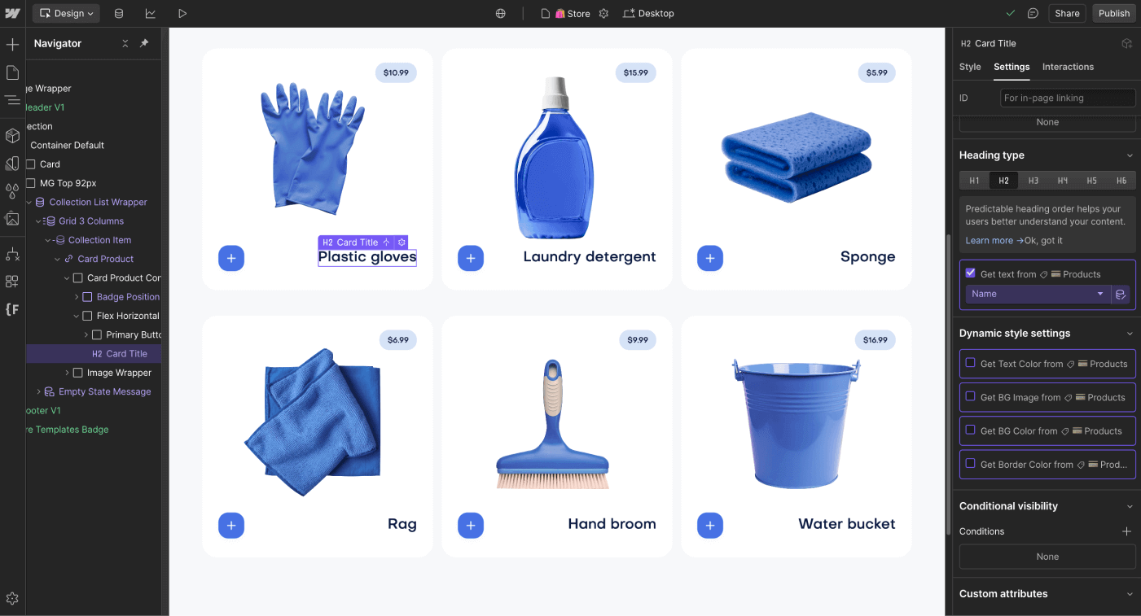The image size is (1141, 616).
Task: Collapse the Heading type section
Action: coord(1130,155)
